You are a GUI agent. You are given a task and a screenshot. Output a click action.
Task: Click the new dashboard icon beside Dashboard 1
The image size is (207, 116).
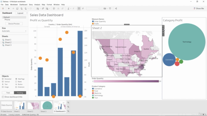point(68,107)
